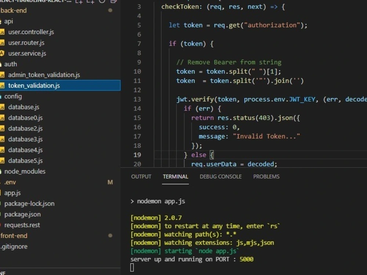Click the JS icon beside database5.js

pos(2,161)
